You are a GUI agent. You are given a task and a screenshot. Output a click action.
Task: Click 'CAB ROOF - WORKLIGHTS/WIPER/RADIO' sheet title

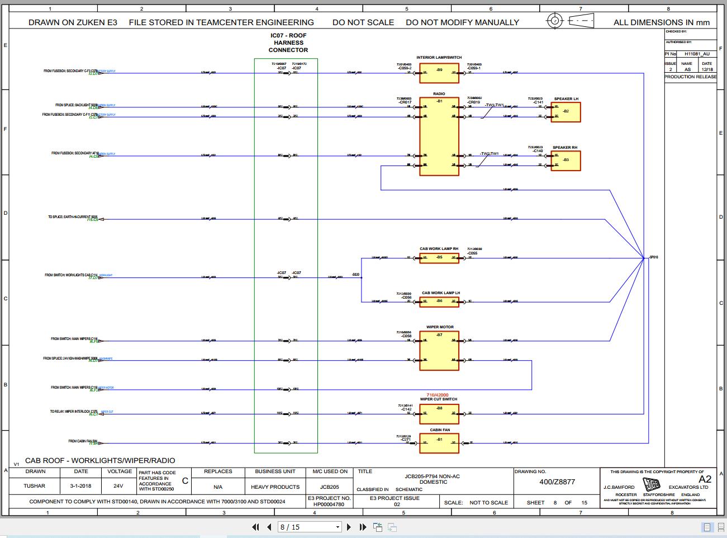[x=100, y=460]
